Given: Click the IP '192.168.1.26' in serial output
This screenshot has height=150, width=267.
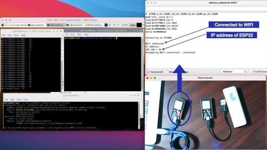Looking at the screenshot, I should pos(153,50).
